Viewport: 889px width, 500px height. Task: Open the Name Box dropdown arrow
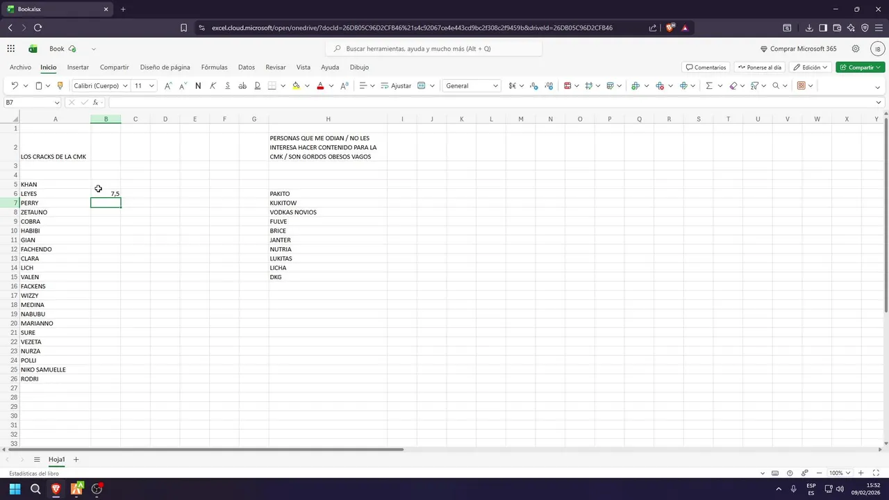click(x=57, y=102)
